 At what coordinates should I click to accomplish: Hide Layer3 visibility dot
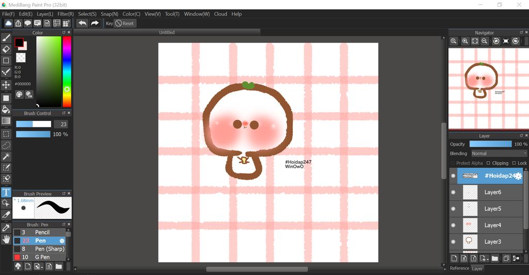point(453,242)
